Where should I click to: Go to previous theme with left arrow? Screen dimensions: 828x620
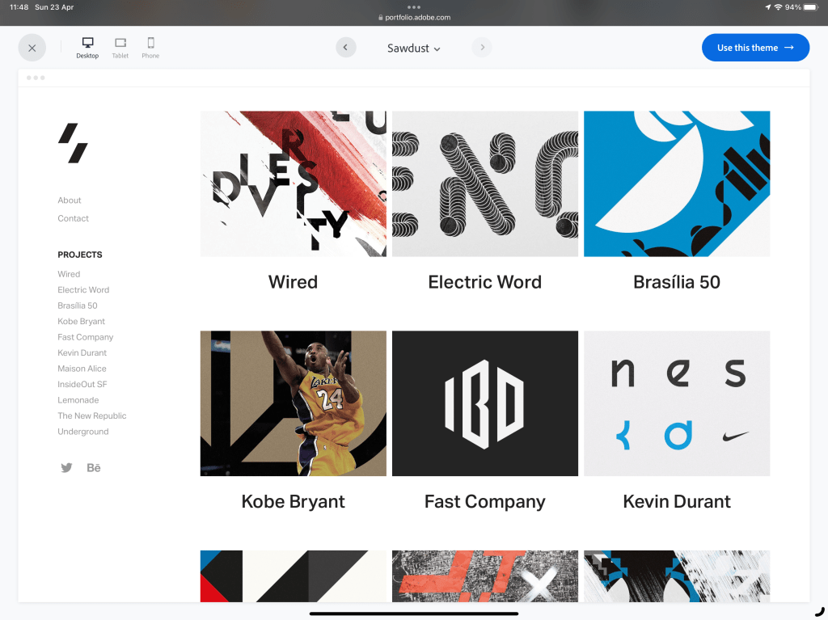tap(346, 48)
